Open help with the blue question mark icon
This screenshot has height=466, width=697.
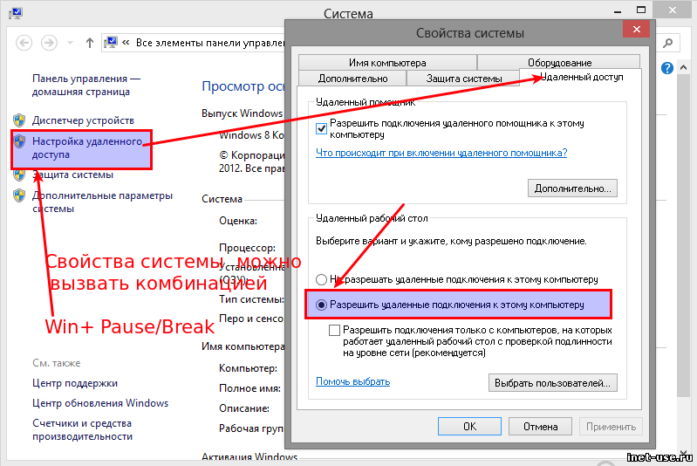pyautogui.click(x=666, y=68)
